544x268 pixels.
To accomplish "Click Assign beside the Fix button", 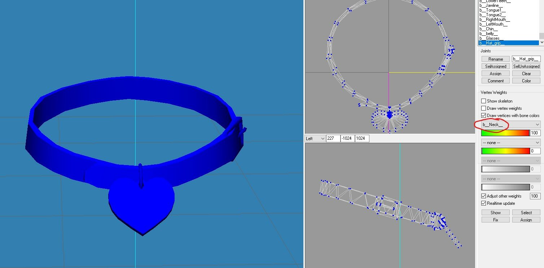I will (526, 220).
